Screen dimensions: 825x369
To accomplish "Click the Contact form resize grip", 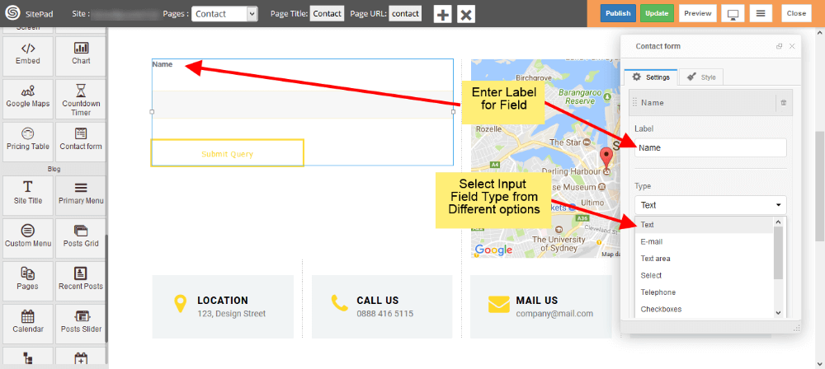I will pyautogui.click(x=795, y=328).
